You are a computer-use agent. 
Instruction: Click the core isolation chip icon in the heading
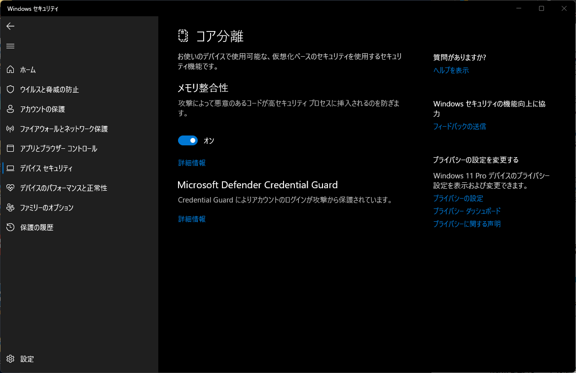183,35
